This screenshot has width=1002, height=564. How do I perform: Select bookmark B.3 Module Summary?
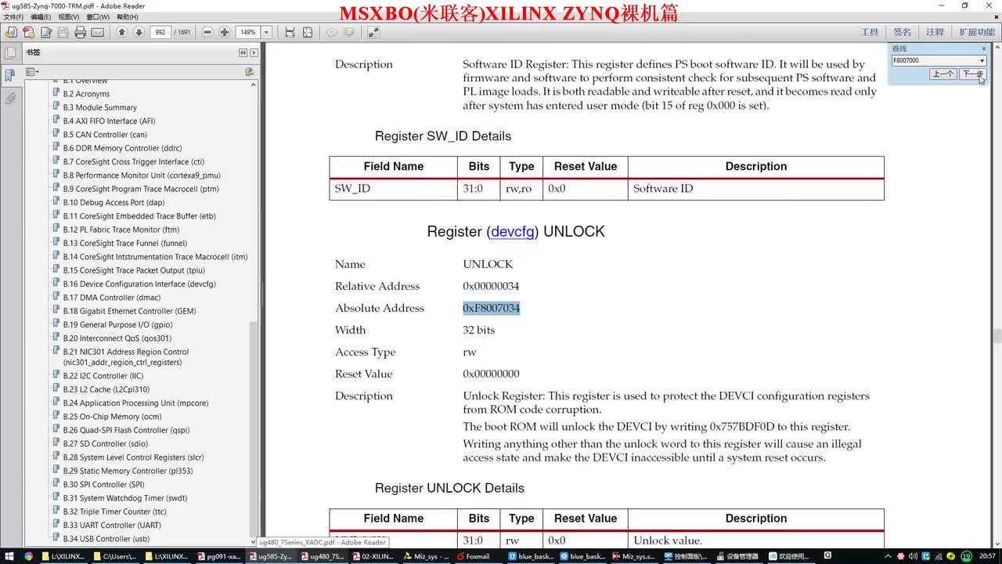(x=100, y=107)
